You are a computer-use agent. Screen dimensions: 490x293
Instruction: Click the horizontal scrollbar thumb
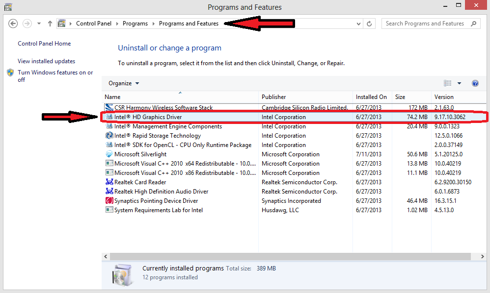(x=290, y=257)
